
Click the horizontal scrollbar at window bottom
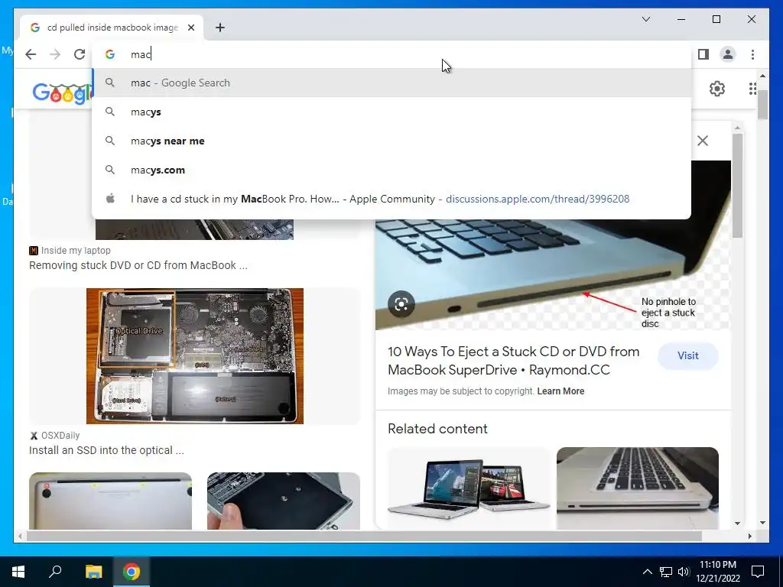(x=365, y=536)
